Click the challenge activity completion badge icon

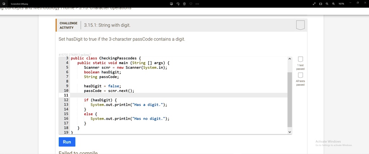click(x=300, y=25)
